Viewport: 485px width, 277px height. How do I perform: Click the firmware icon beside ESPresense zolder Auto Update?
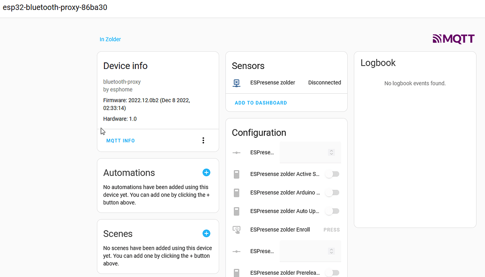click(237, 211)
